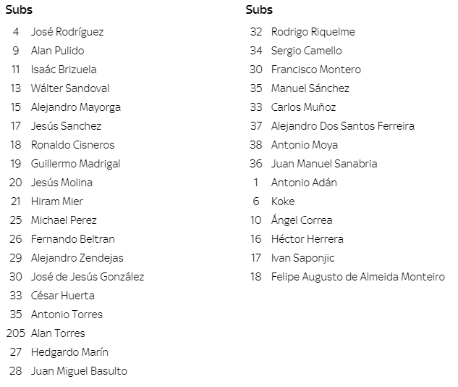Select Koke from the substitutes
This screenshot has width=458, height=387.
pos(283,201)
